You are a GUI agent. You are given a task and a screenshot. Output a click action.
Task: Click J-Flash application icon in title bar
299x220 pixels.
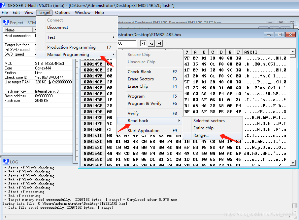(x=3, y=5)
